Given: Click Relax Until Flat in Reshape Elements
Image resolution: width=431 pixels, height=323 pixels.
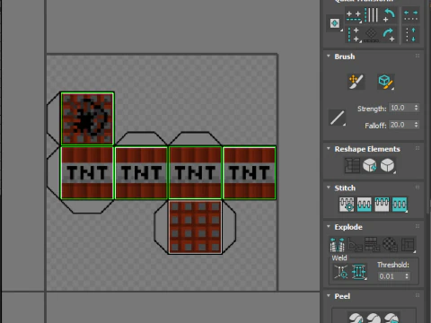Looking at the screenshot, I should click(x=370, y=165).
